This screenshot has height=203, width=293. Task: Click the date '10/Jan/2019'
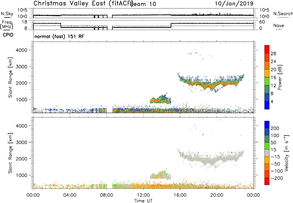[234, 4]
